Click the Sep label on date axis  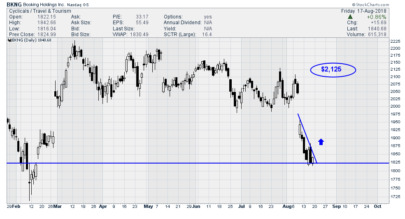[336, 206]
